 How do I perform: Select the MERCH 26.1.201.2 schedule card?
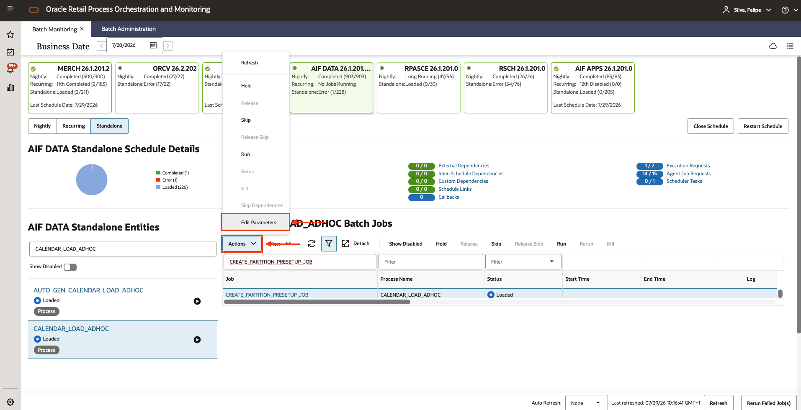tap(70, 88)
